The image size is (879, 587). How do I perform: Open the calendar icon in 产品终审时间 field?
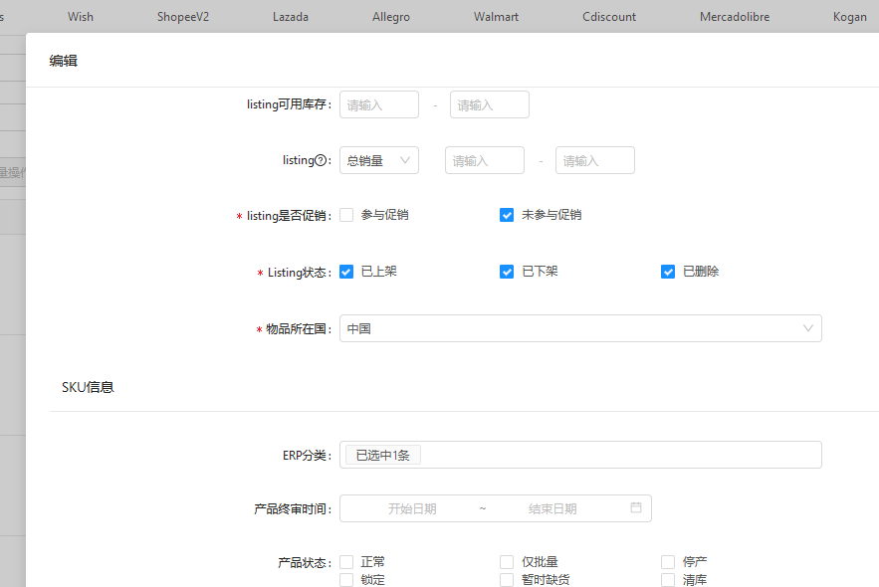[636, 507]
